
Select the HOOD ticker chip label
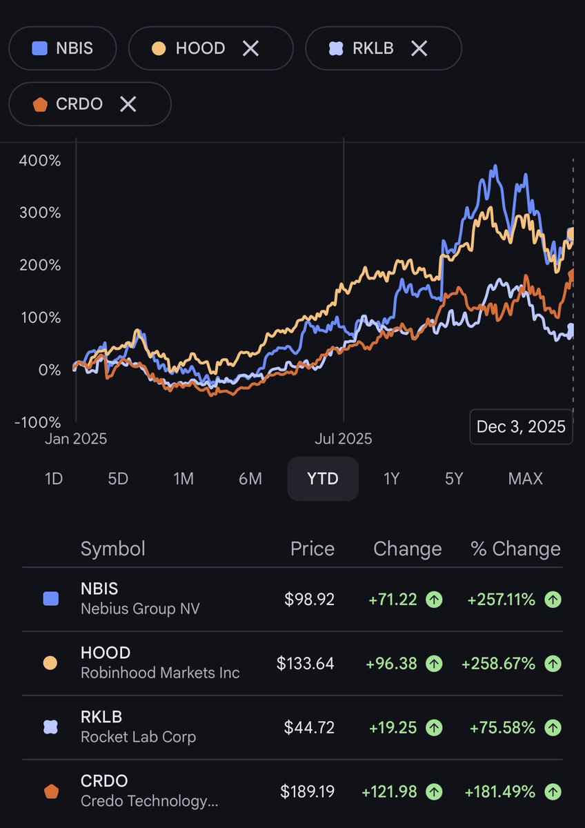point(200,48)
